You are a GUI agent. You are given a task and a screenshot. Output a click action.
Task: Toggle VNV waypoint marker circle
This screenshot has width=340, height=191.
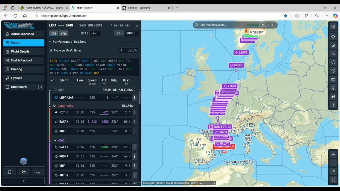(x=56, y=166)
